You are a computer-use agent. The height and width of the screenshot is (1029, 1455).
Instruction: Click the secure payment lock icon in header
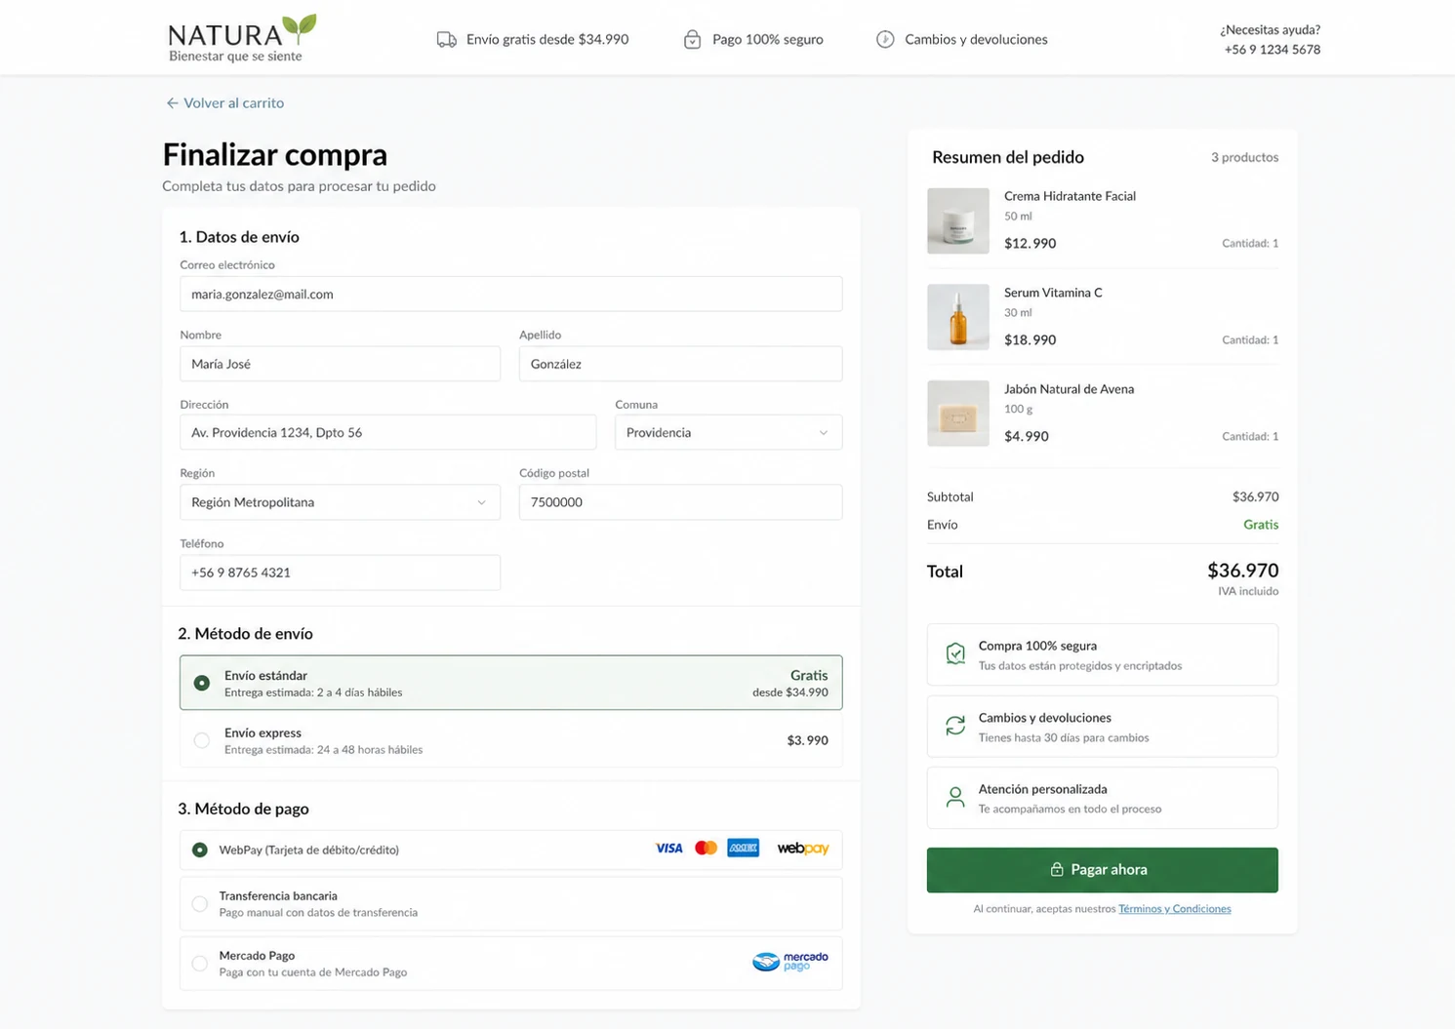click(692, 40)
